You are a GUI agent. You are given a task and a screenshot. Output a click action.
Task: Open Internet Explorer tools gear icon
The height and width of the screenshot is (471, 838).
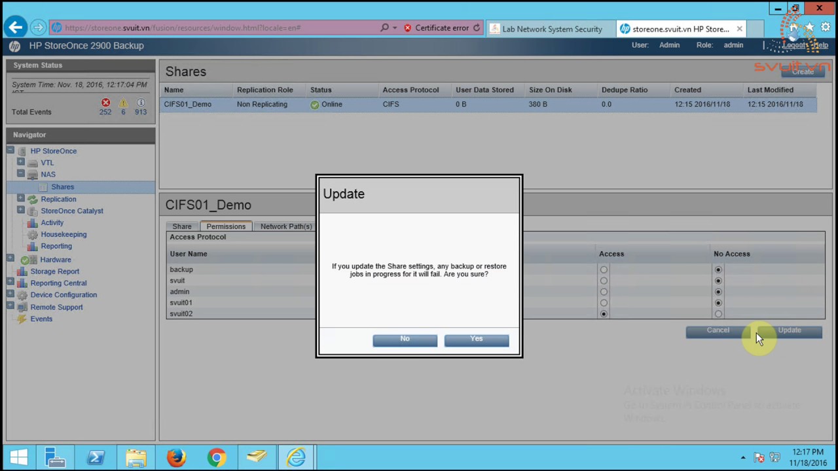[825, 27]
